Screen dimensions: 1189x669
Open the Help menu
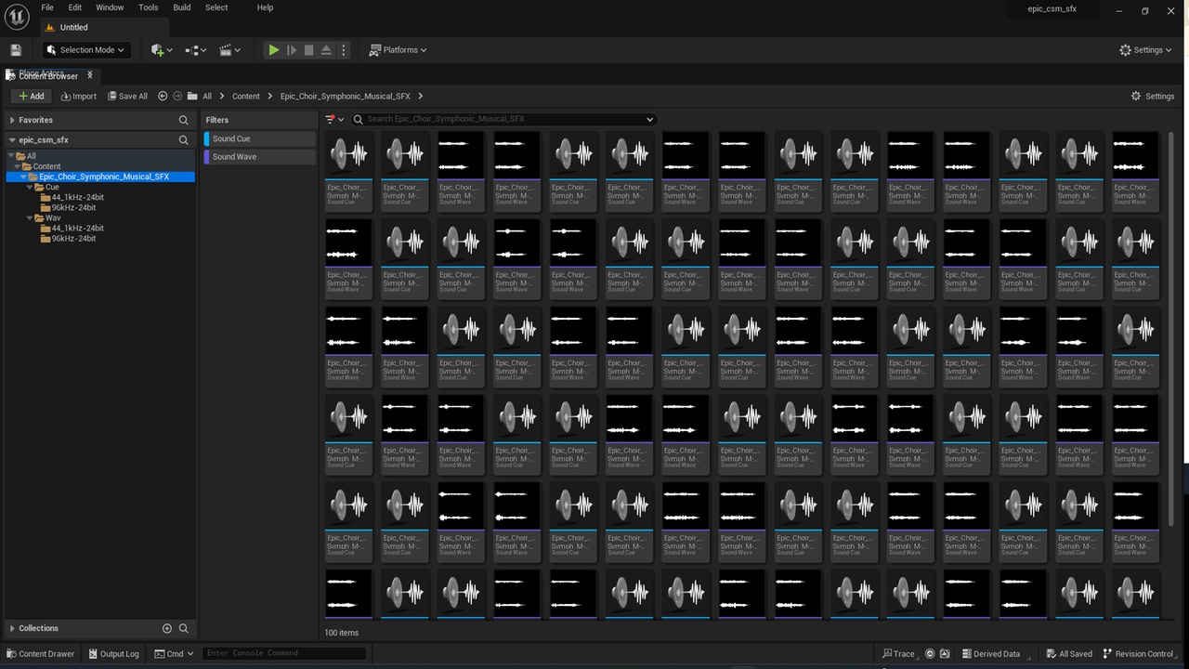point(265,7)
